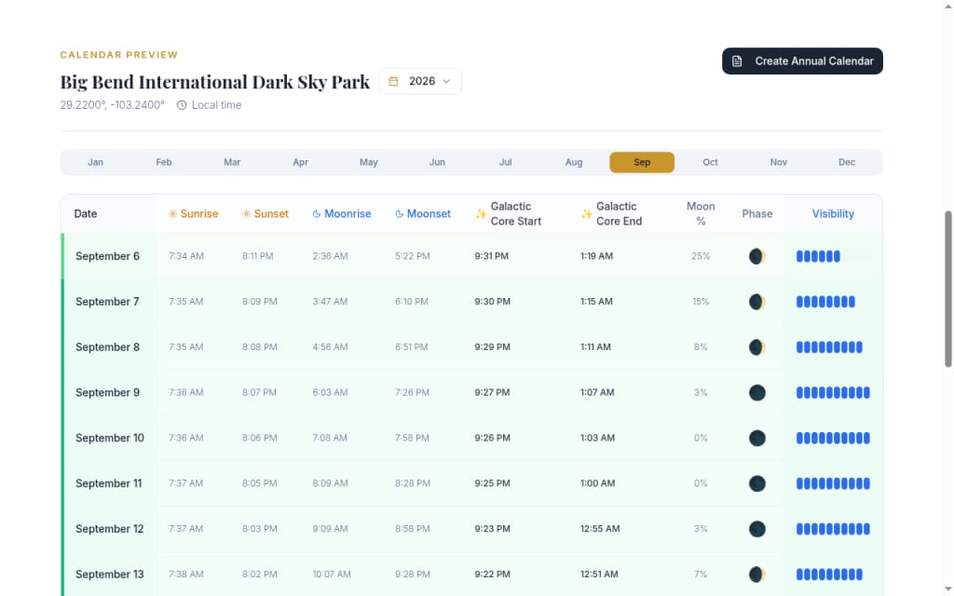Click the Moon % column header

click(x=701, y=214)
